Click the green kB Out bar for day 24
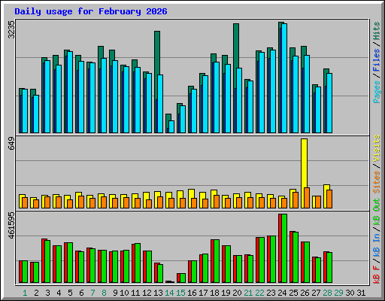The width and height of the screenshot is (385, 301). coord(284,248)
